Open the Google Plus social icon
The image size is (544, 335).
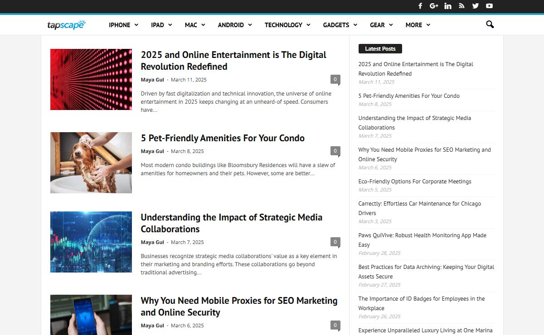434,6
